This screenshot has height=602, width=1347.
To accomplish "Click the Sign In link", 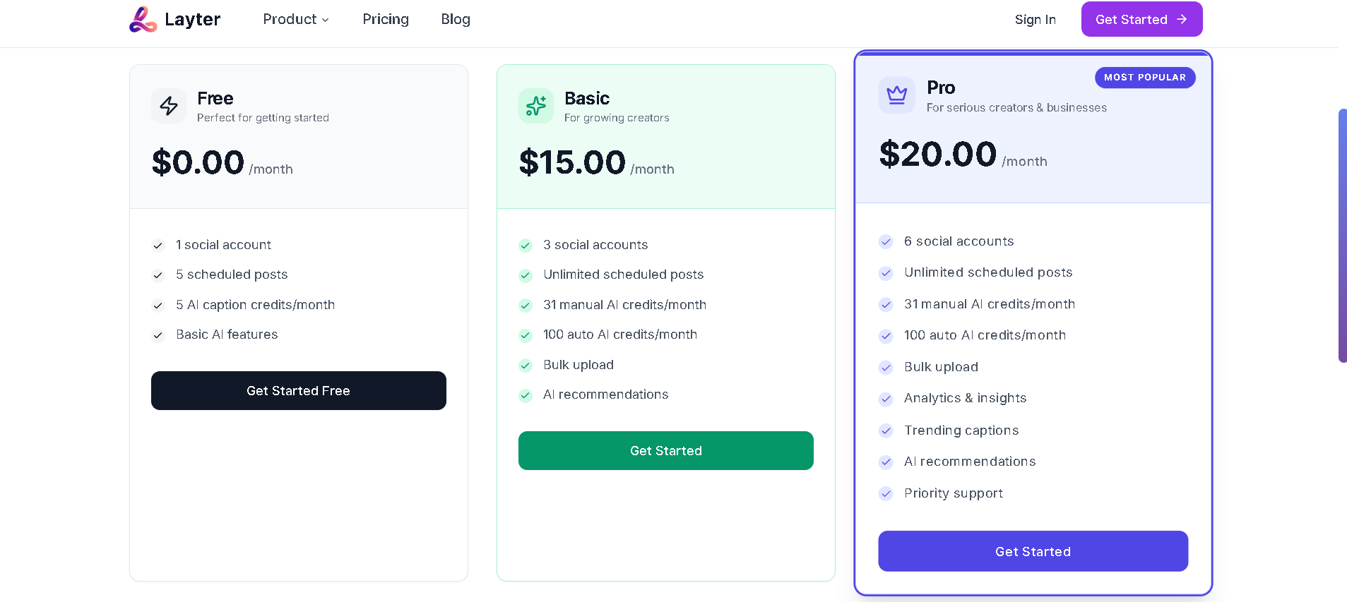I will point(1034,20).
